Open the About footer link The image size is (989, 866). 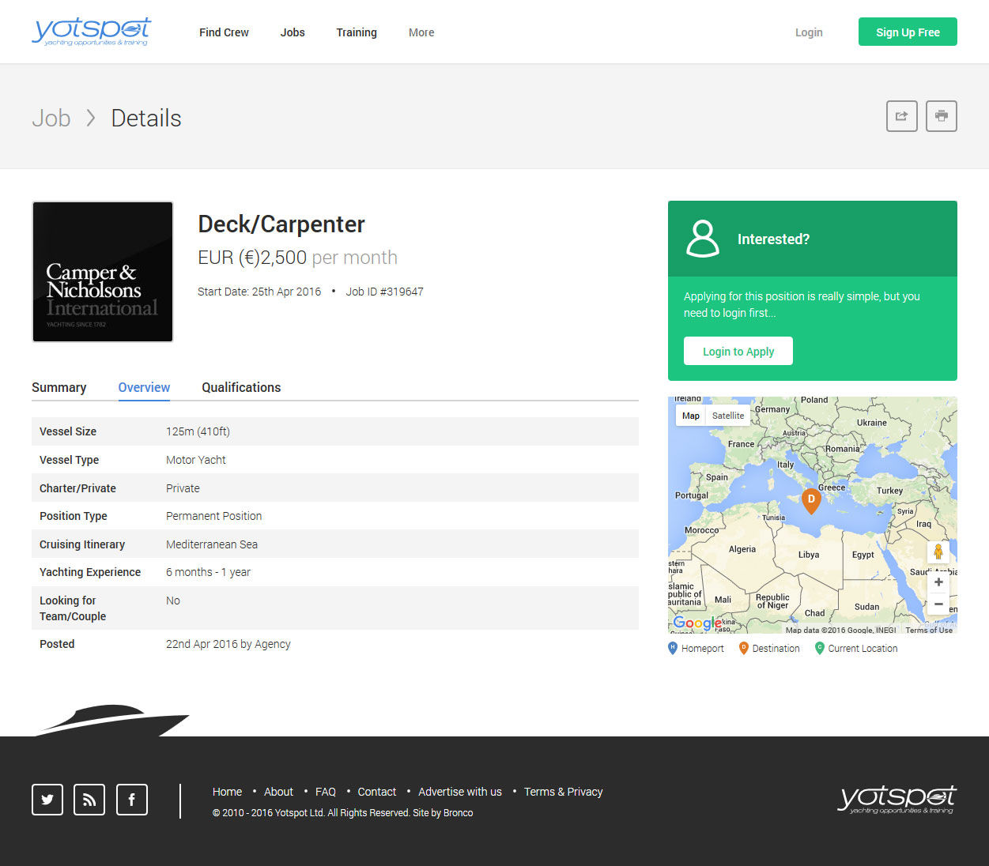pos(278,792)
